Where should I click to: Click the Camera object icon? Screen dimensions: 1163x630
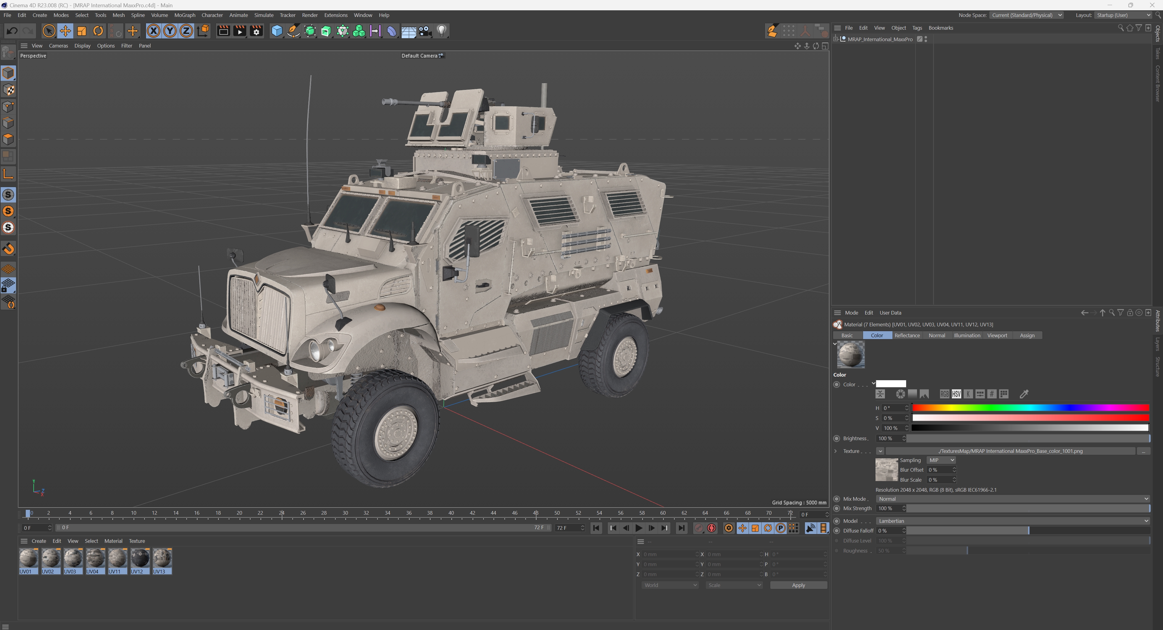(x=425, y=31)
